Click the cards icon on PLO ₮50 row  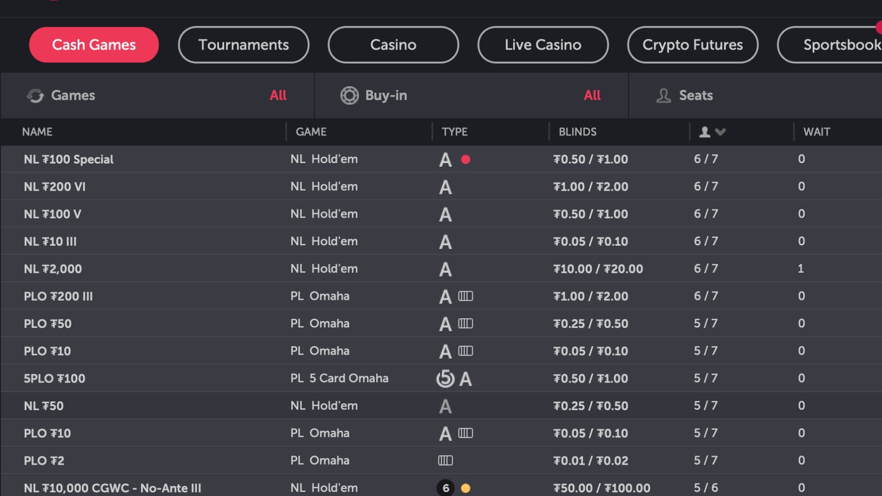coord(465,324)
